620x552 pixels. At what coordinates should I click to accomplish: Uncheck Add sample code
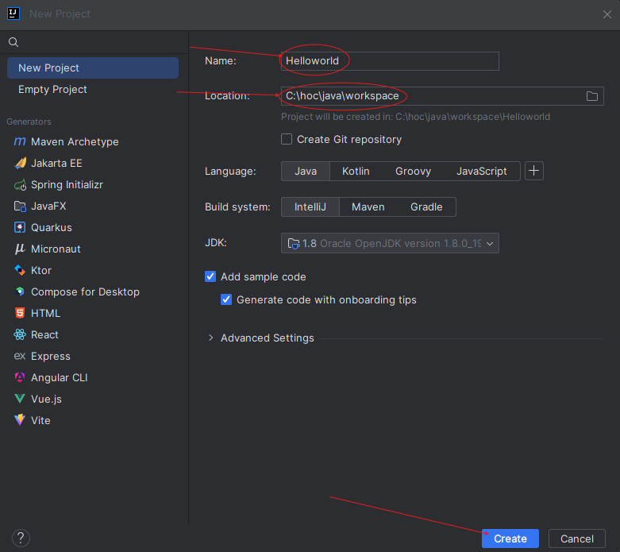click(210, 276)
